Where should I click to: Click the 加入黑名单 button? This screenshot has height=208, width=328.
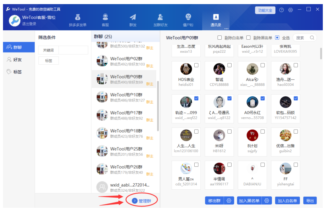[249, 201]
